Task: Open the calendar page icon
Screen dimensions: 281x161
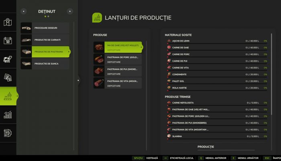Action: (x=8, y=41)
